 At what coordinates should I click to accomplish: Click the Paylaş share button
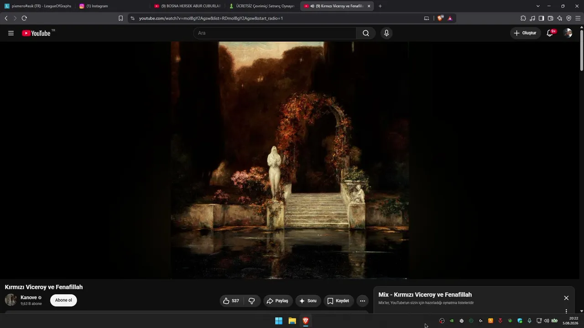point(277,301)
